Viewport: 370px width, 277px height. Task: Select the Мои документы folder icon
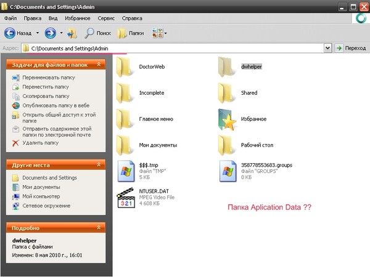(125, 145)
